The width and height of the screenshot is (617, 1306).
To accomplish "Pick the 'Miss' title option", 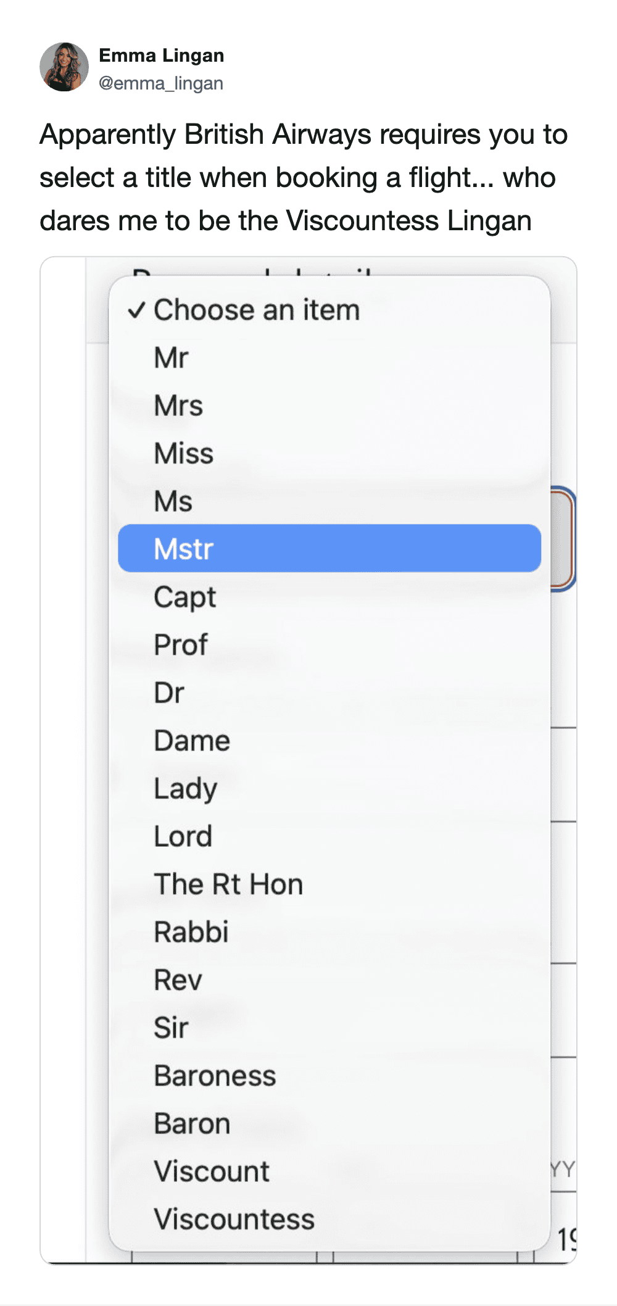I will pyautogui.click(x=184, y=454).
